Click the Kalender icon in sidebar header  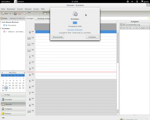click(x=2, y=18)
